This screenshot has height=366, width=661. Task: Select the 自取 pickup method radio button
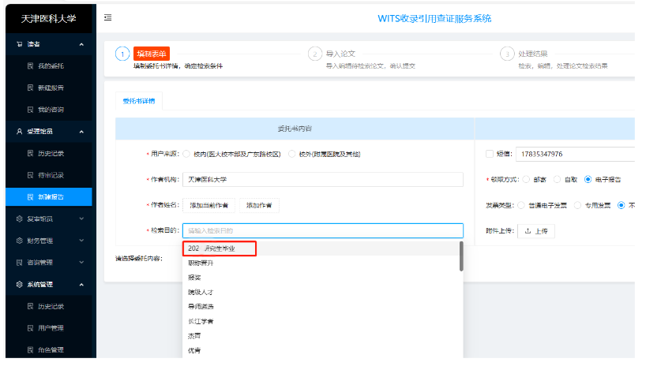(x=557, y=179)
